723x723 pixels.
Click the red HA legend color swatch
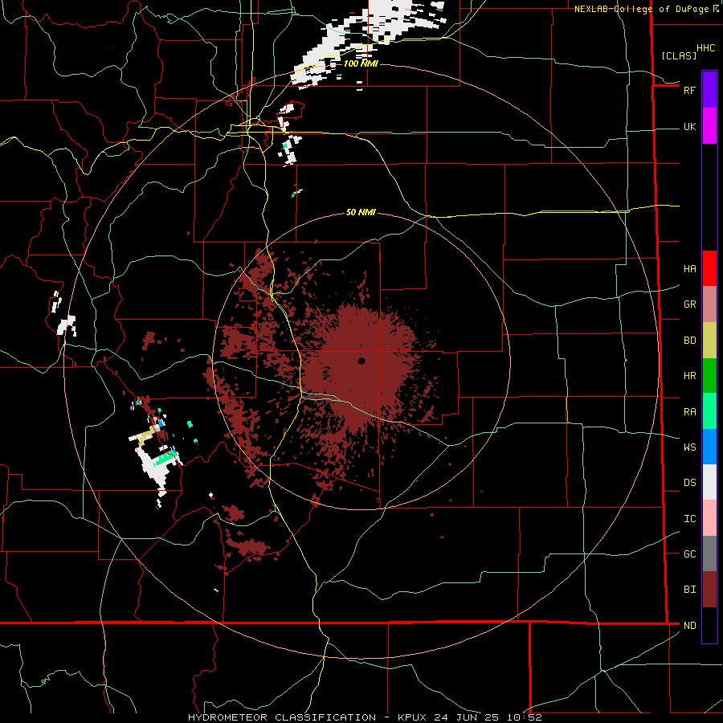(x=709, y=268)
